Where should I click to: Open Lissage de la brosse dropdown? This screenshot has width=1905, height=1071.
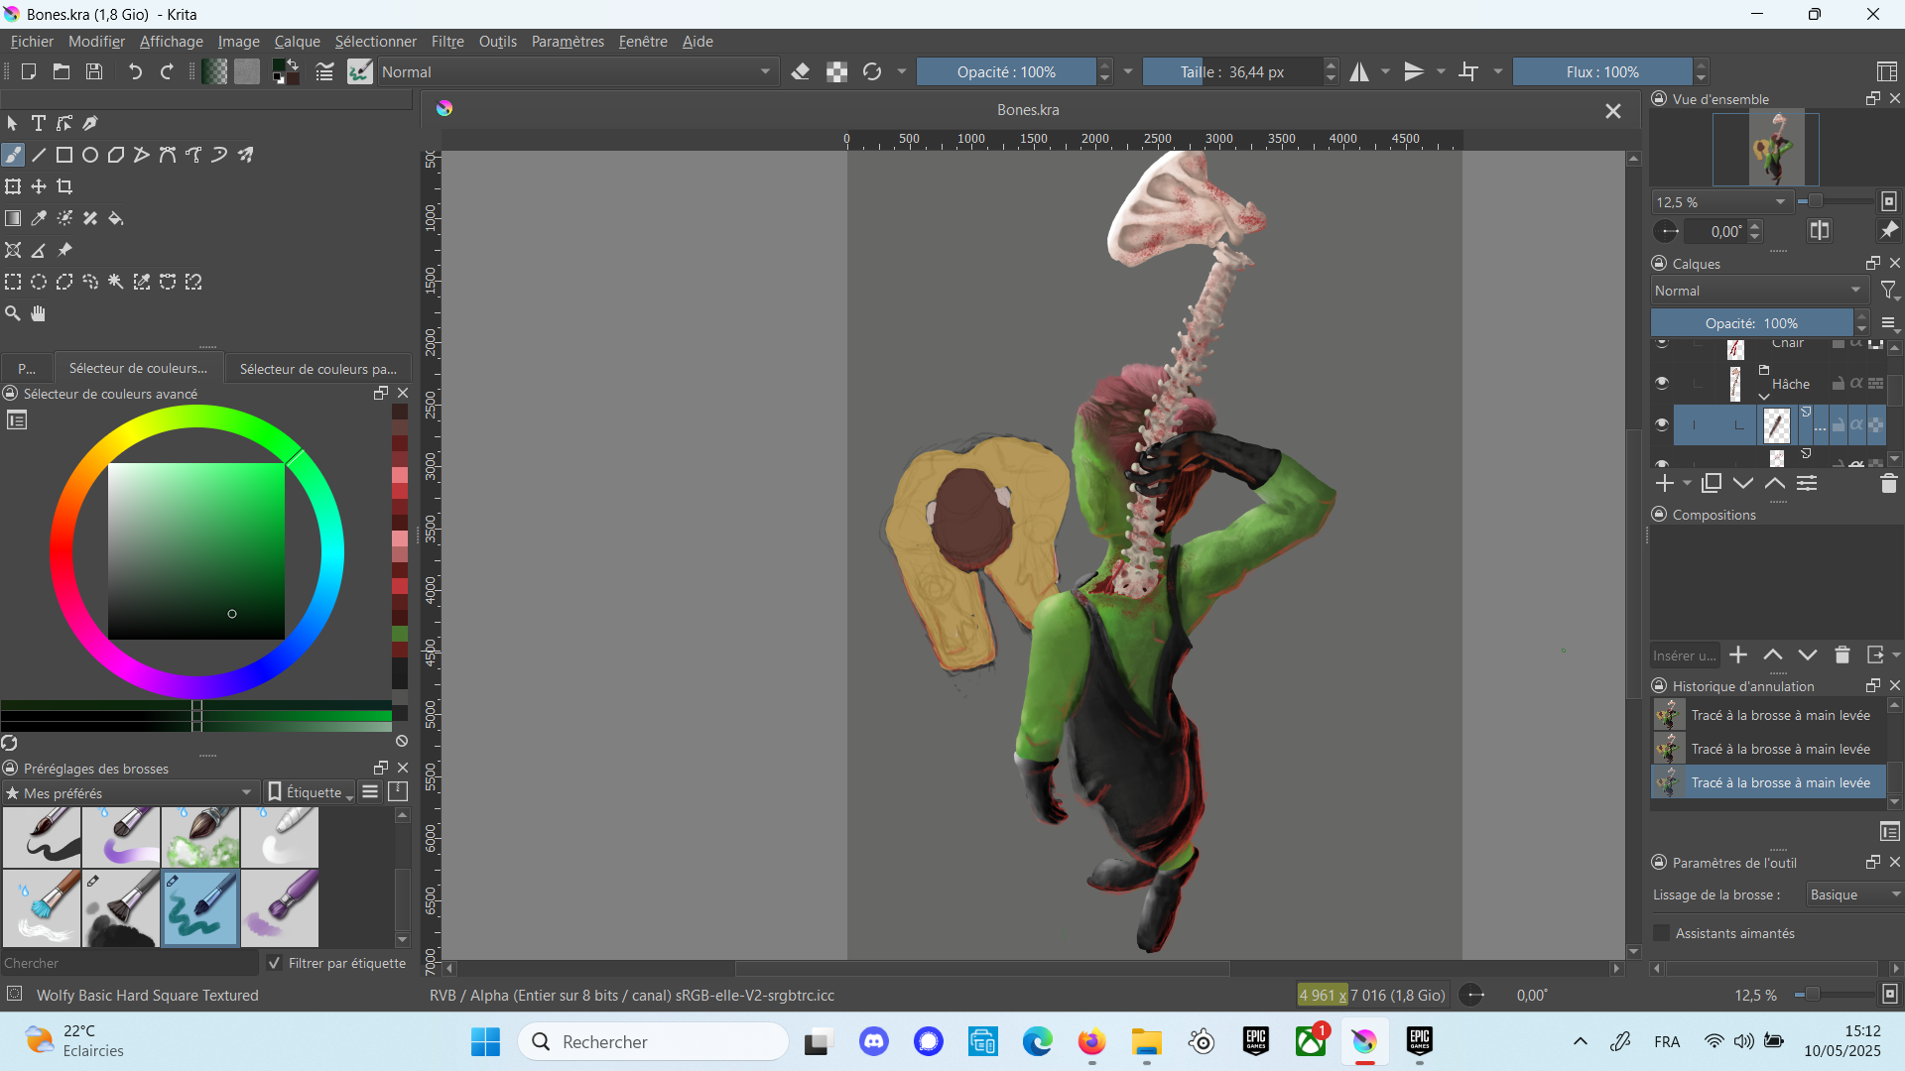(x=1853, y=894)
